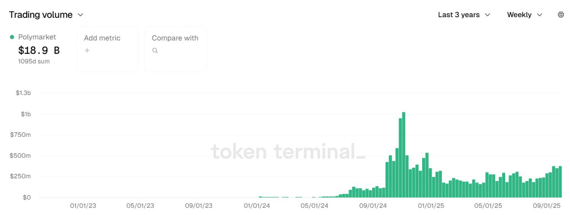The width and height of the screenshot is (570, 215).
Task: Click the 09/01/24 x-axis date label
Action: pyautogui.click(x=373, y=206)
